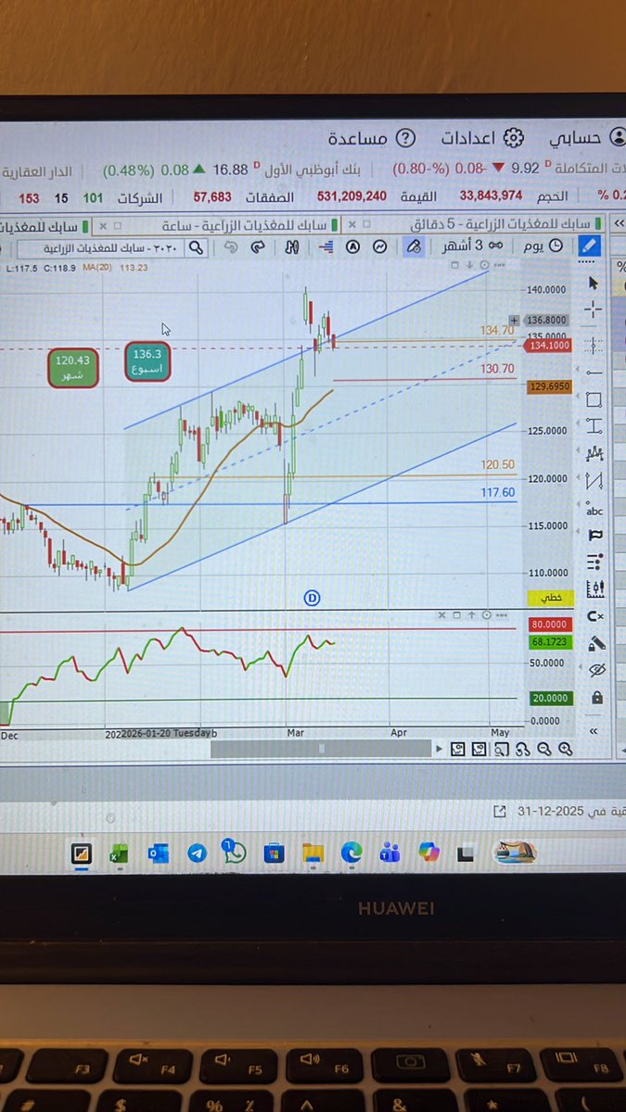Clear all drawings with the Cx icon
Image resolution: width=626 pixels, height=1112 pixels.
(595, 616)
